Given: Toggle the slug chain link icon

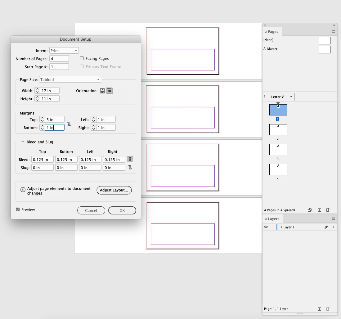Looking at the screenshot, I should (130, 168).
